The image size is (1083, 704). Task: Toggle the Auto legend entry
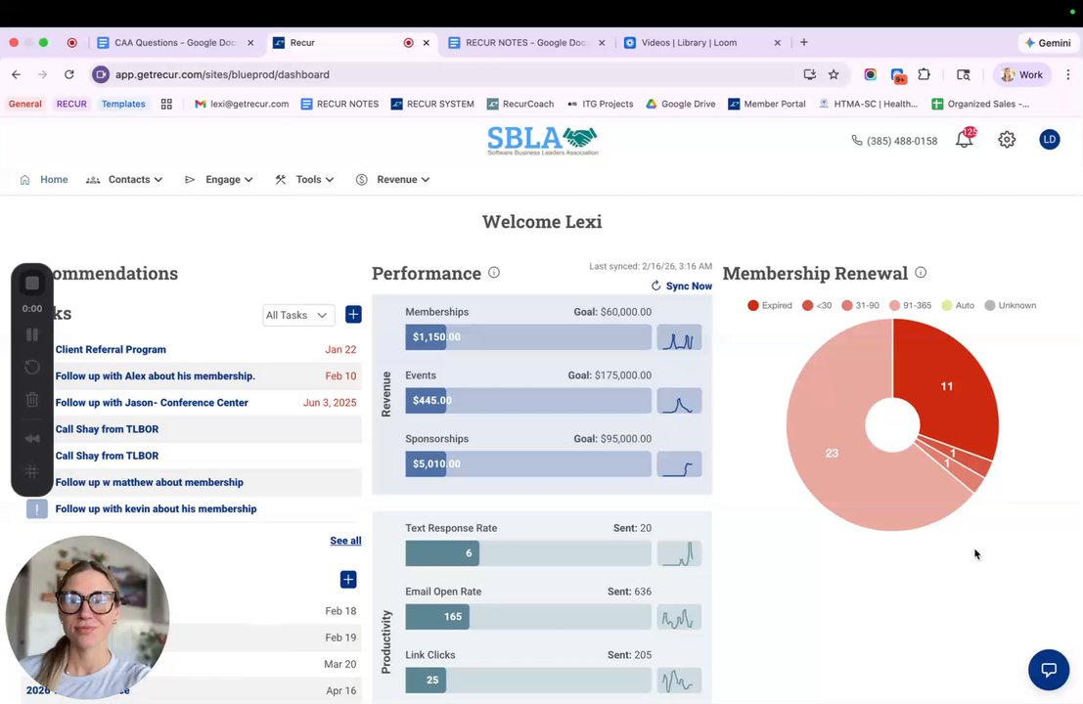958,305
